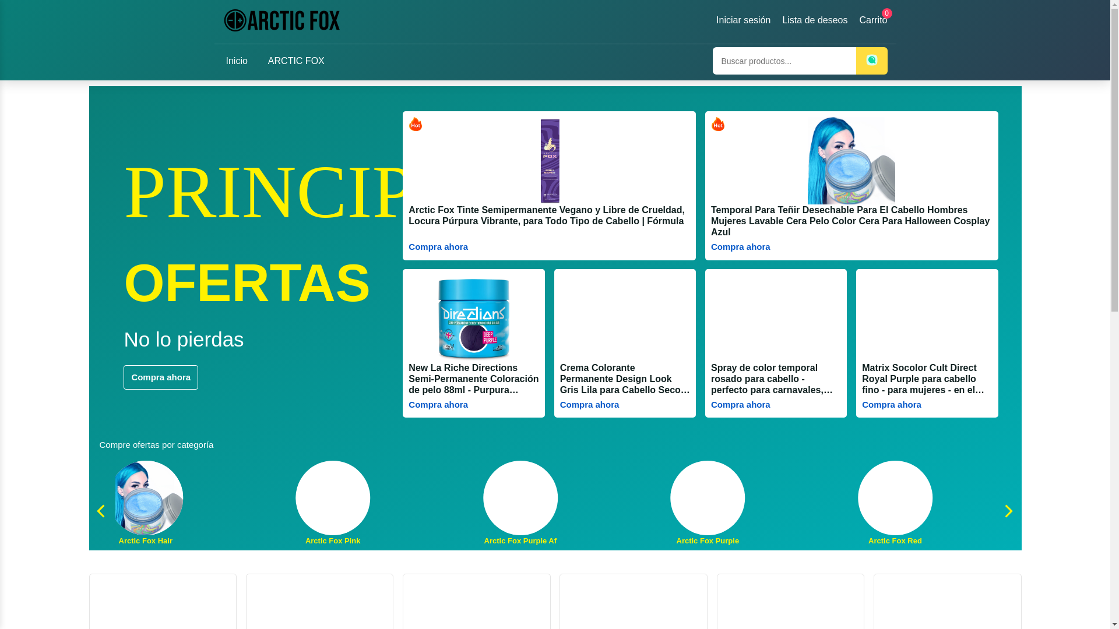This screenshot has height=629, width=1119.
Task: Click Compra ahora for Matrix Socolor Cult
Action: [x=892, y=405]
